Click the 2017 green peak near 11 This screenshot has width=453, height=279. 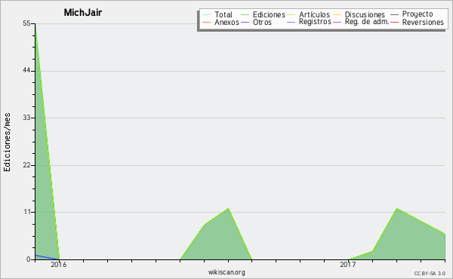(x=397, y=208)
